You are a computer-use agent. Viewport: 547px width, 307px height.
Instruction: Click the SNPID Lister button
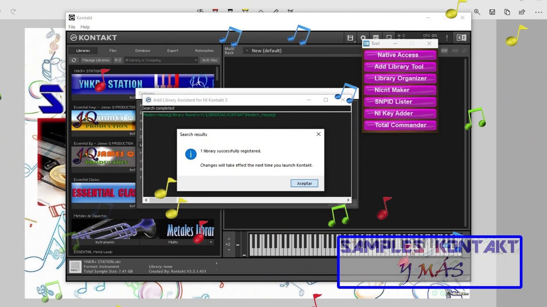pos(400,102)
